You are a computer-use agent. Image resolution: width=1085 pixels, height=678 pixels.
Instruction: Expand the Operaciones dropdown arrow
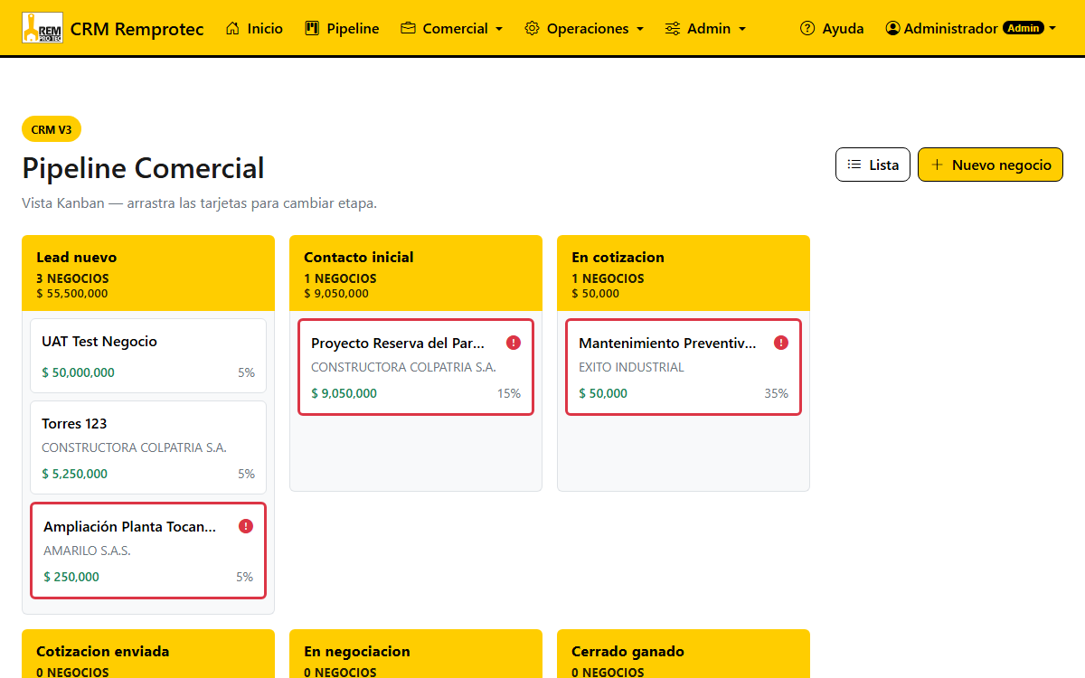(640, 29)
